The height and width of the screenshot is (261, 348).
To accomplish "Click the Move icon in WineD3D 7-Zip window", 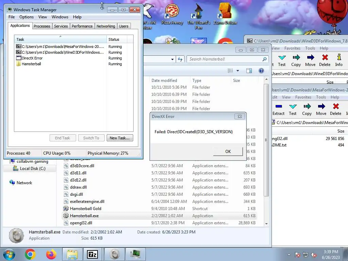I will click(310, 60).
